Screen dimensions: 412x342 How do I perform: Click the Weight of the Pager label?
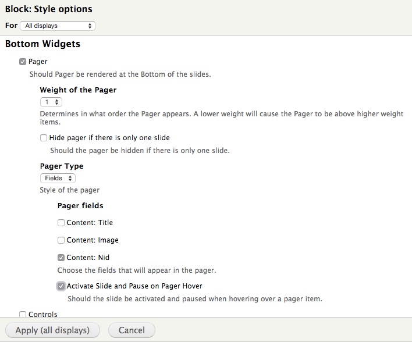point(78,90)
